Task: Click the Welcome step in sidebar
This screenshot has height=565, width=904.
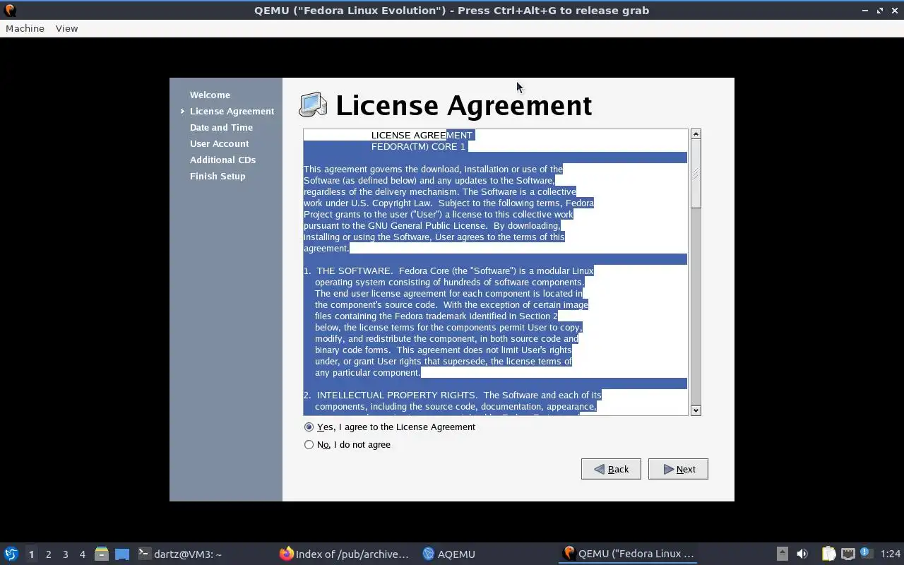Action: [x=210, y=95]
